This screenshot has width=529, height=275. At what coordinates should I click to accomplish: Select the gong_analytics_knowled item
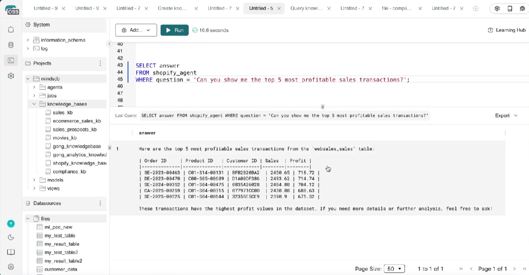click(79, 155)
